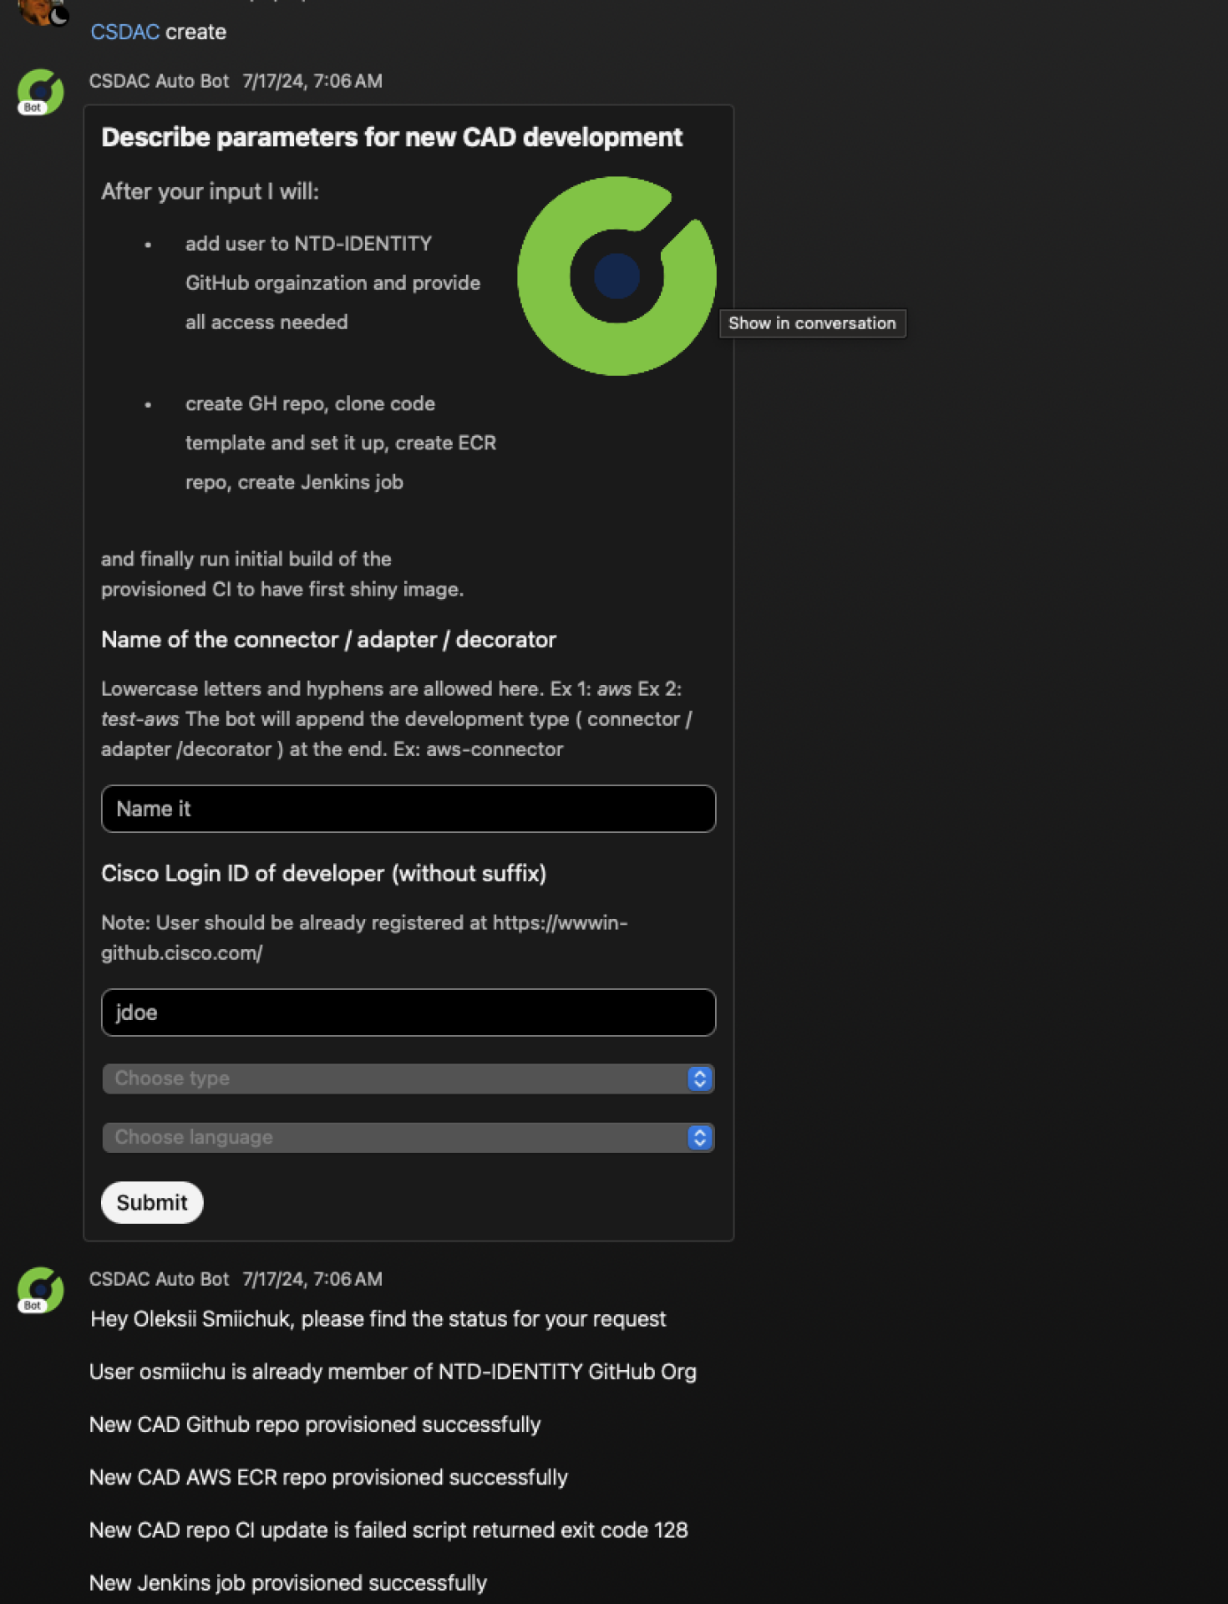Click blue arrows icon on Choose type
Viewport: 1228px width, 1604px height.
point(700,1079)
